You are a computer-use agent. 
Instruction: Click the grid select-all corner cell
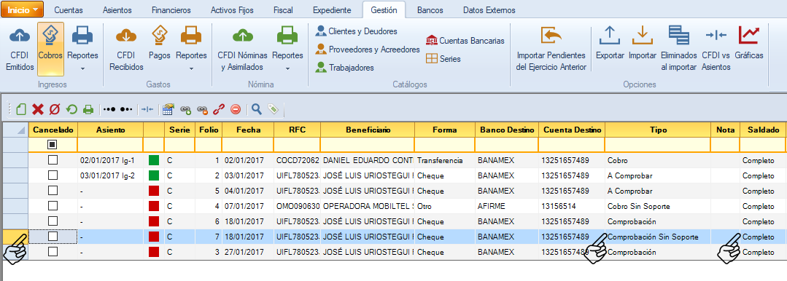click(15, 130)
